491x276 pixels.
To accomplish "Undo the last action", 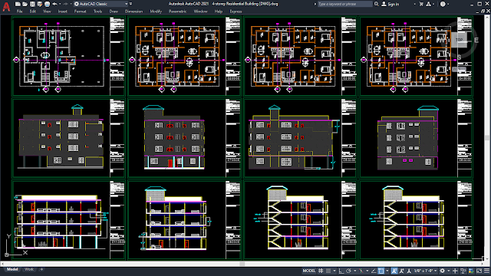I will 54,4.
